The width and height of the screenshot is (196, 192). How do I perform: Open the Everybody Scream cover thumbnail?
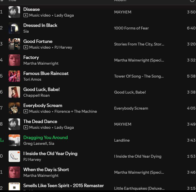point(14,108)
